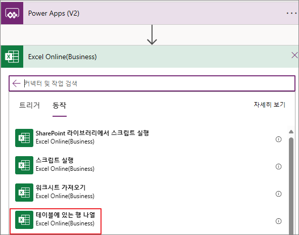Click the Excel Online(Business) card title
Image resolution: width=299 pixels, height=235 pixels.
point(62,57)
